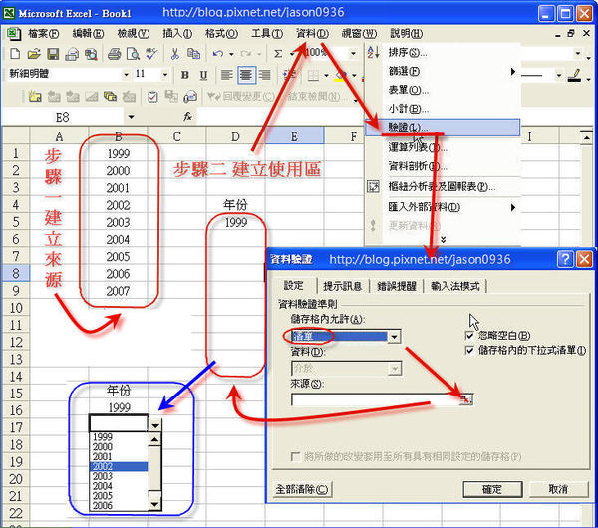Click the 取消 button
598x528 pixels.
(x=558, y=489)
